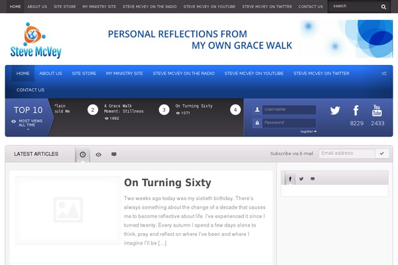The image size is (398, 265).
Task: Select Twitter tab in sidebar widget
Action: (301, 179)
